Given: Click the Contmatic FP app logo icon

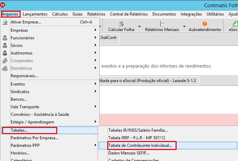Looking at the screenshot, I should tap(3, 5).
